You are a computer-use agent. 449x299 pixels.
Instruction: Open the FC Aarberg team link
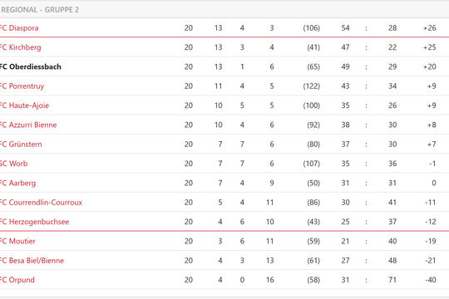[17, 183]
